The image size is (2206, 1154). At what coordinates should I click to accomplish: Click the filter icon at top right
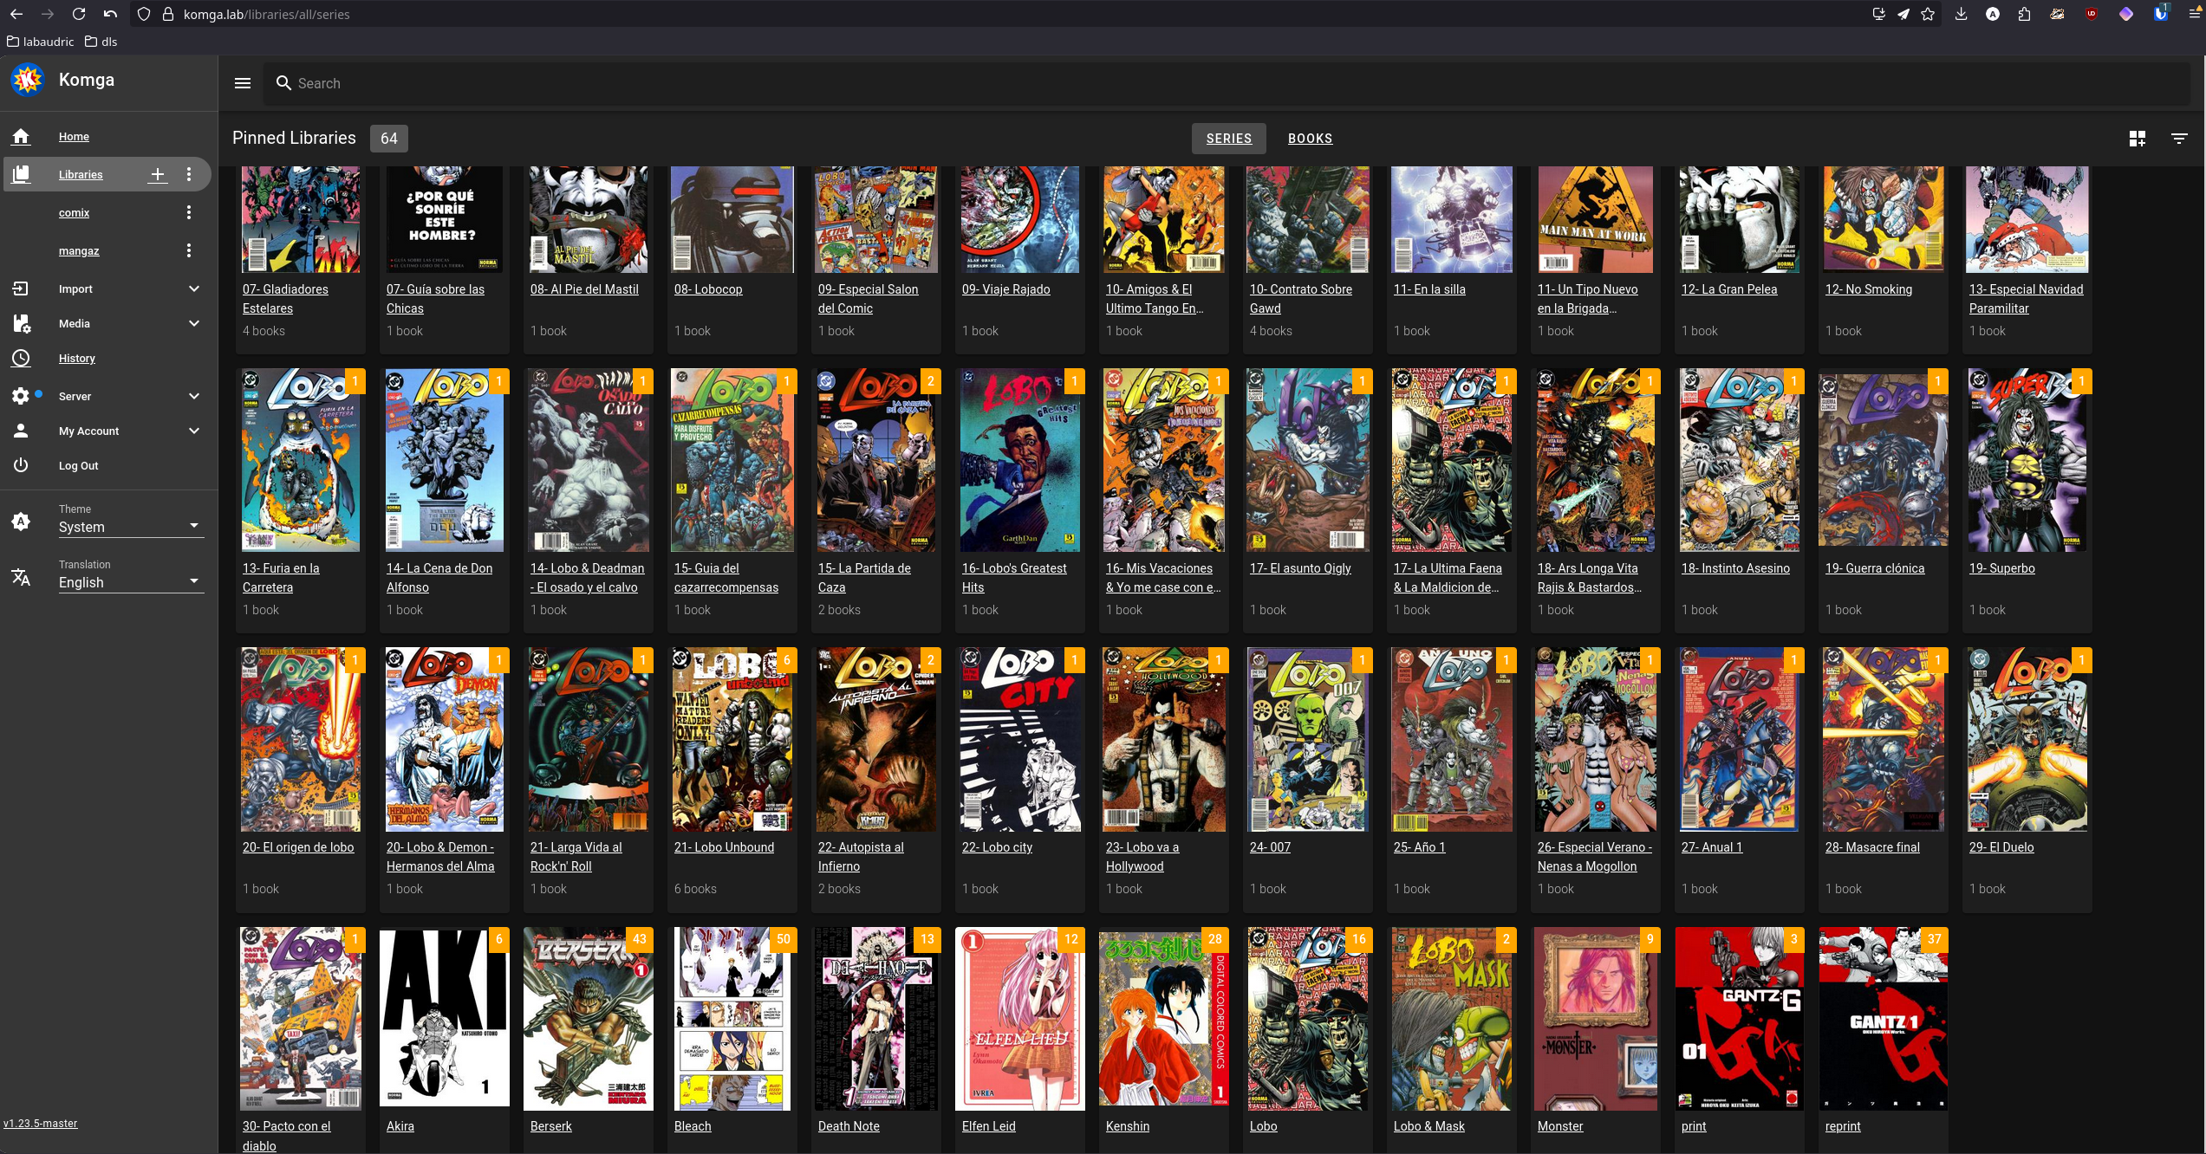tap(2178, 139)
